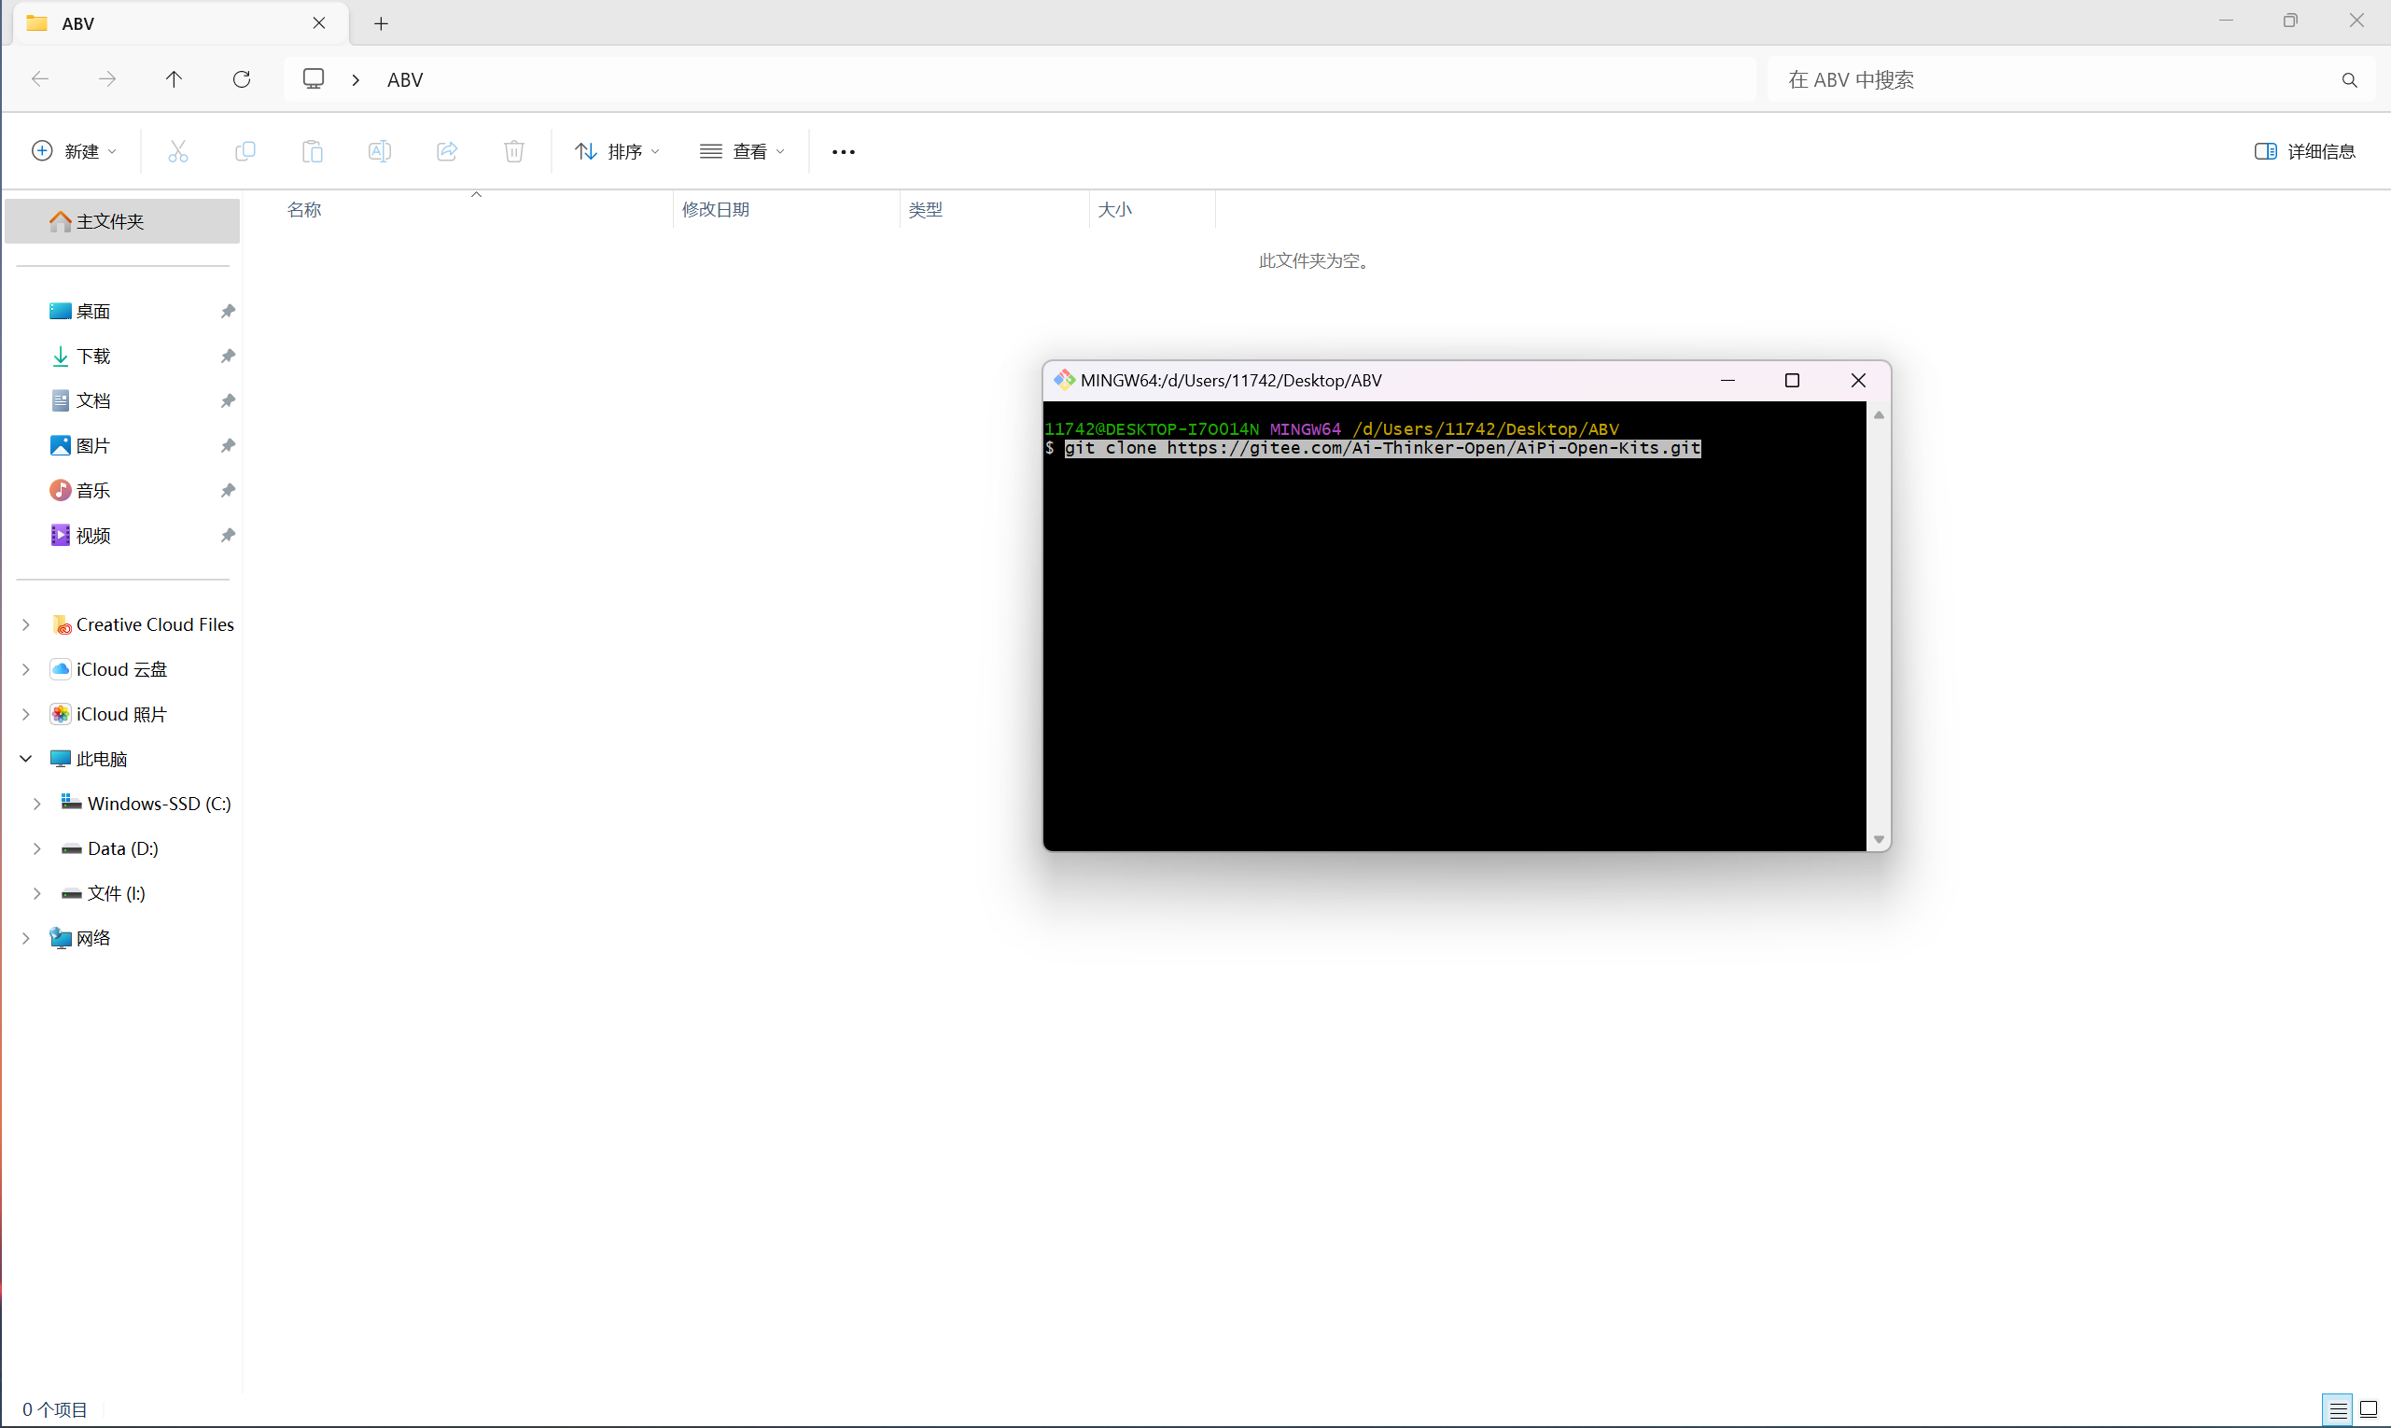This screenshot has height=1428, width=2391.
Task: Collapse 此电脑 (This PC) tree node
Action: pos(26,759)
